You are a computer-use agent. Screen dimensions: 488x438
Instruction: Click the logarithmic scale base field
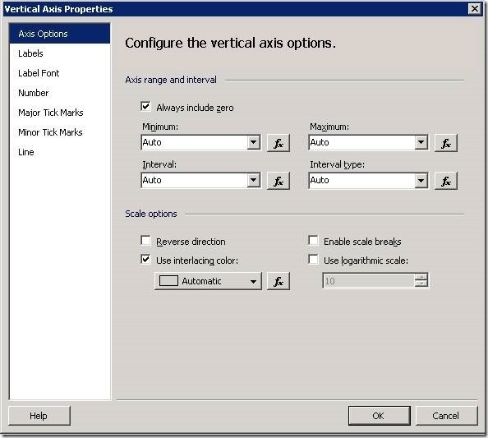tap(369, 281)
